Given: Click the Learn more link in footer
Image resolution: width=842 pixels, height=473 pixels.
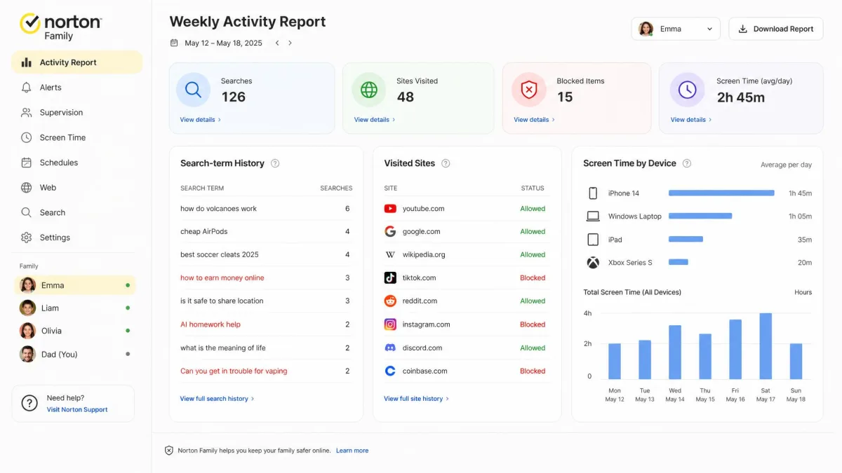Looking at the screenshot, I should tap(352, 451).
